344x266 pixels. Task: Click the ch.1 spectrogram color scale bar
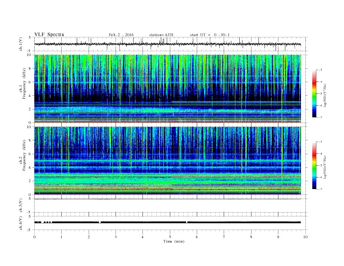click(314, 93)
